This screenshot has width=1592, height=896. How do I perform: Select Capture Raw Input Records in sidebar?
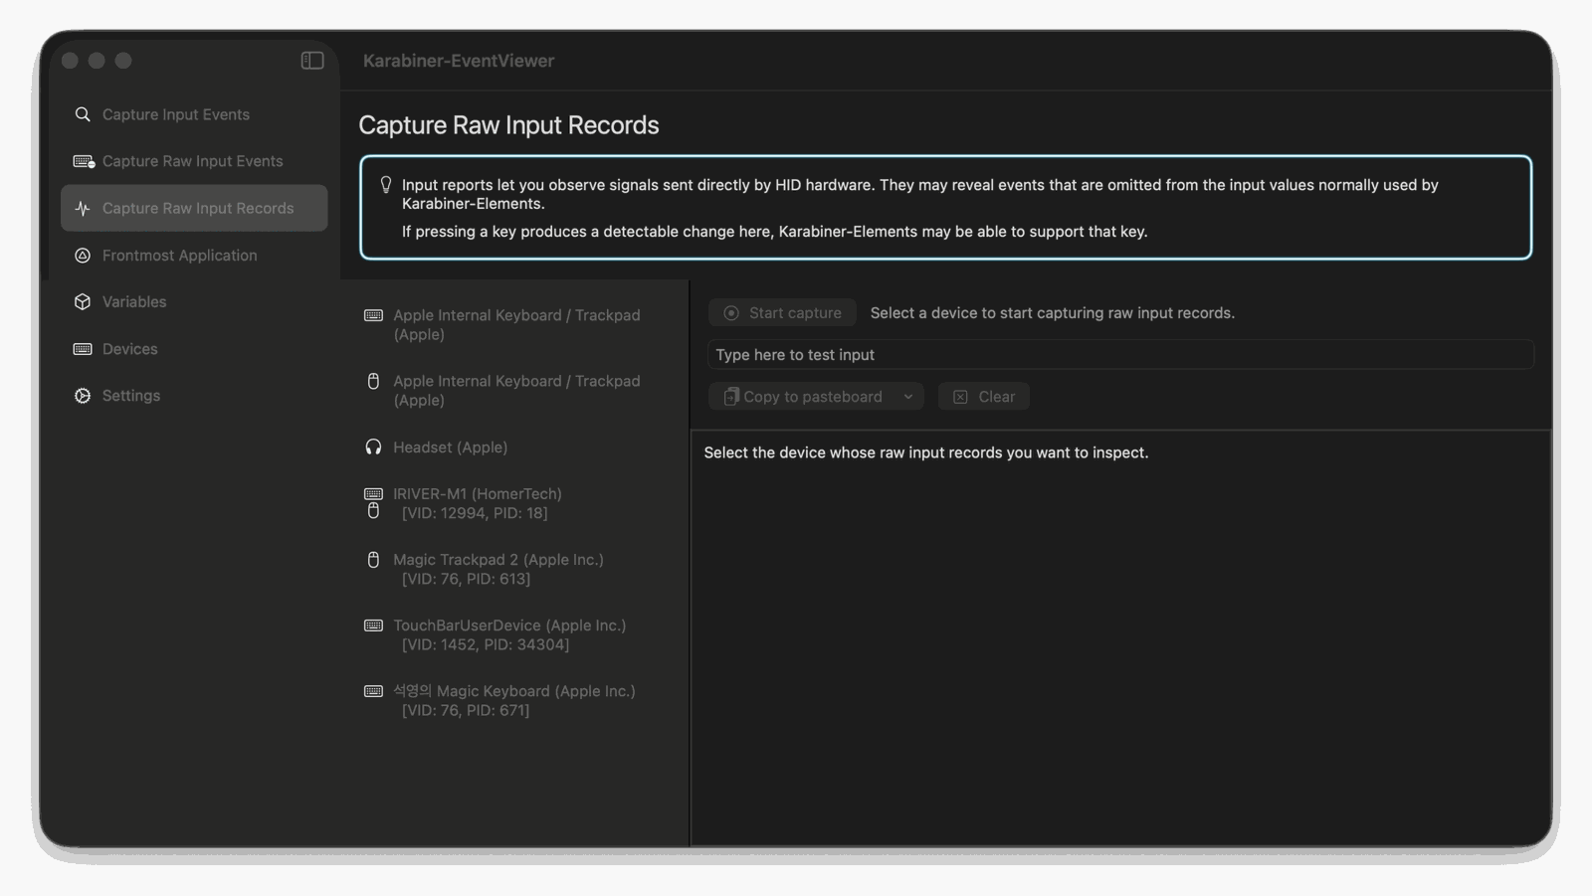pyautogui.click(x=194, y=208)
